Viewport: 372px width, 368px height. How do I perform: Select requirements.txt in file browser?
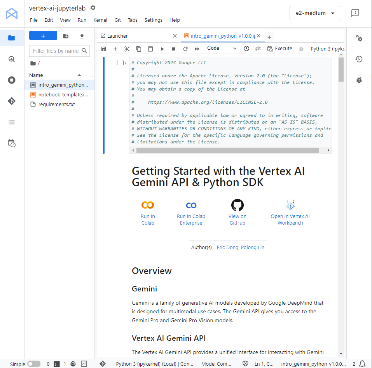click(59, 104)
